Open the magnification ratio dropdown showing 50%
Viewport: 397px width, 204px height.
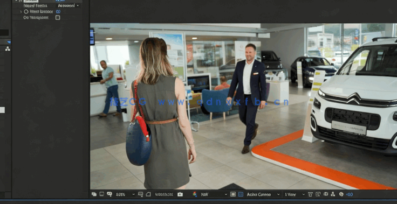(x=125, y=194)
